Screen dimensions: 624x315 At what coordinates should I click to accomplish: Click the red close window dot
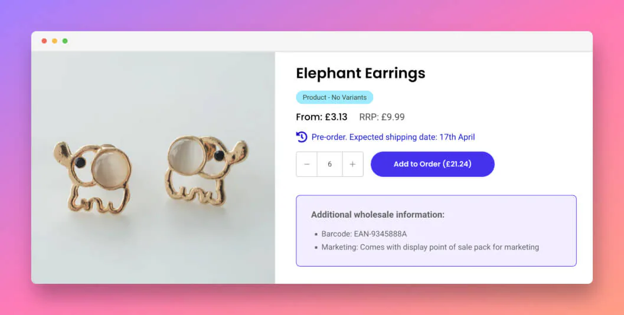coord(44,41)
